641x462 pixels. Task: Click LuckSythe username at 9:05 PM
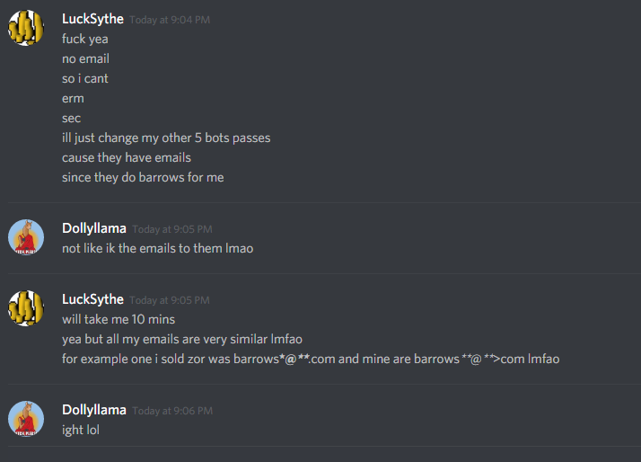[92, 299]
